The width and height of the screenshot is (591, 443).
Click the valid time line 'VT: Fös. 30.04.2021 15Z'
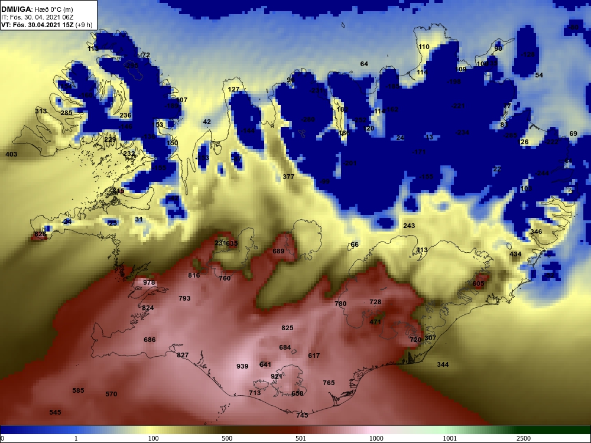pos(38,25)
